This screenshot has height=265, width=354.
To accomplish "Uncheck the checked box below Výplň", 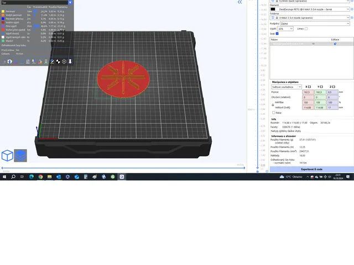I will tap(277, 34).
